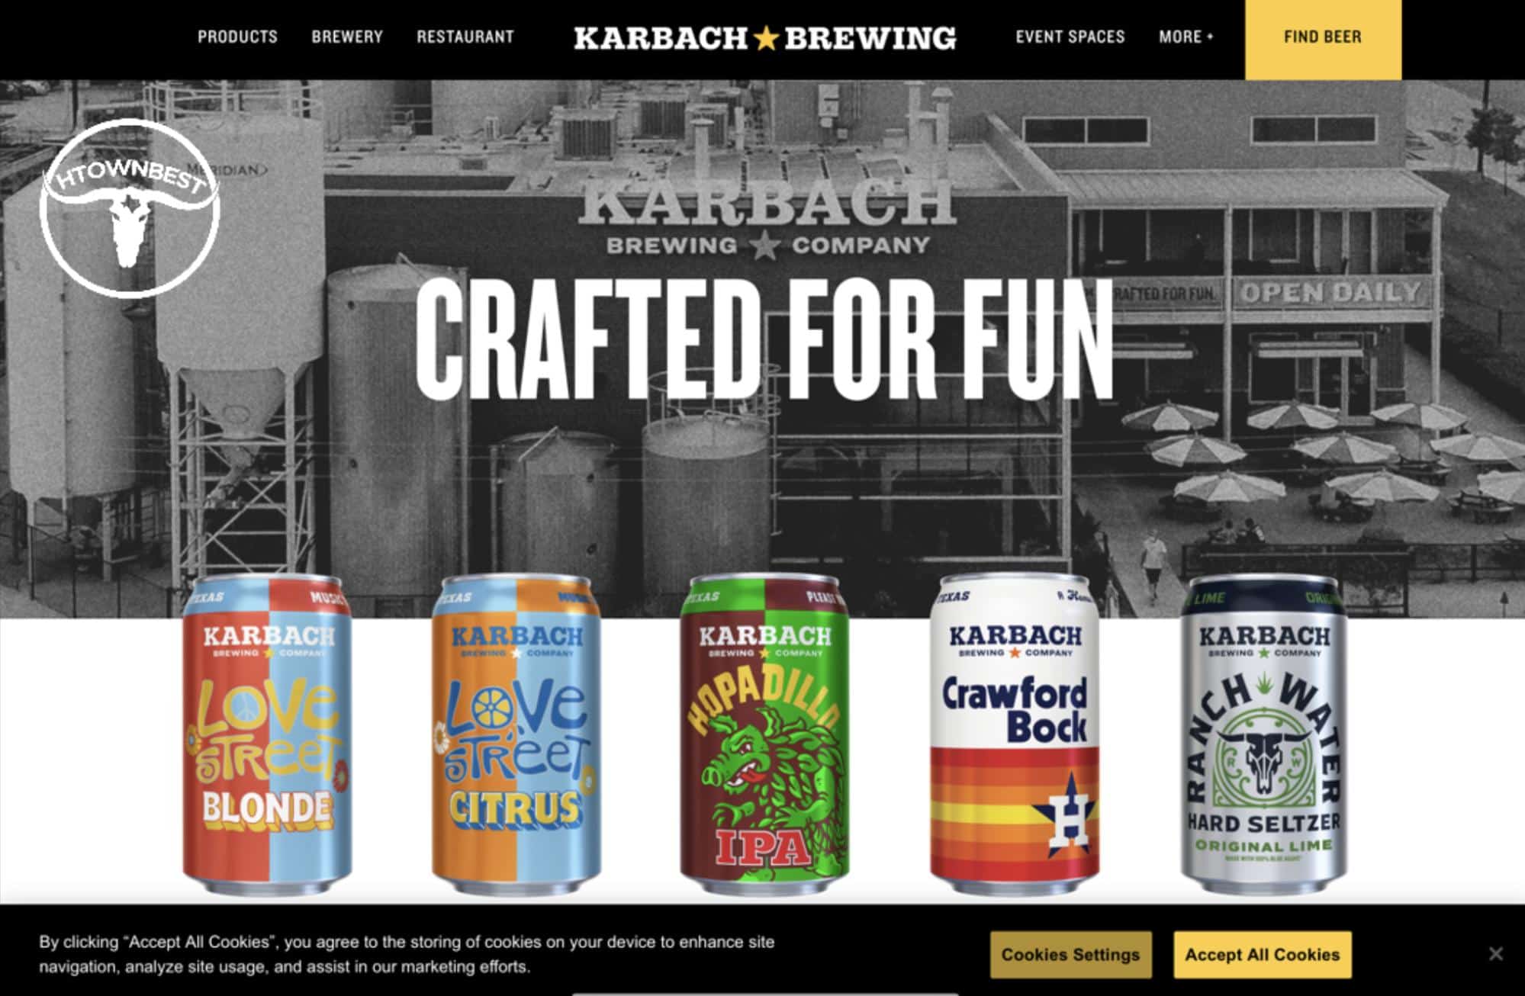Open the Brewery menu item
The width and height of the screenshot is (1525, 996).
click(347, 37)
